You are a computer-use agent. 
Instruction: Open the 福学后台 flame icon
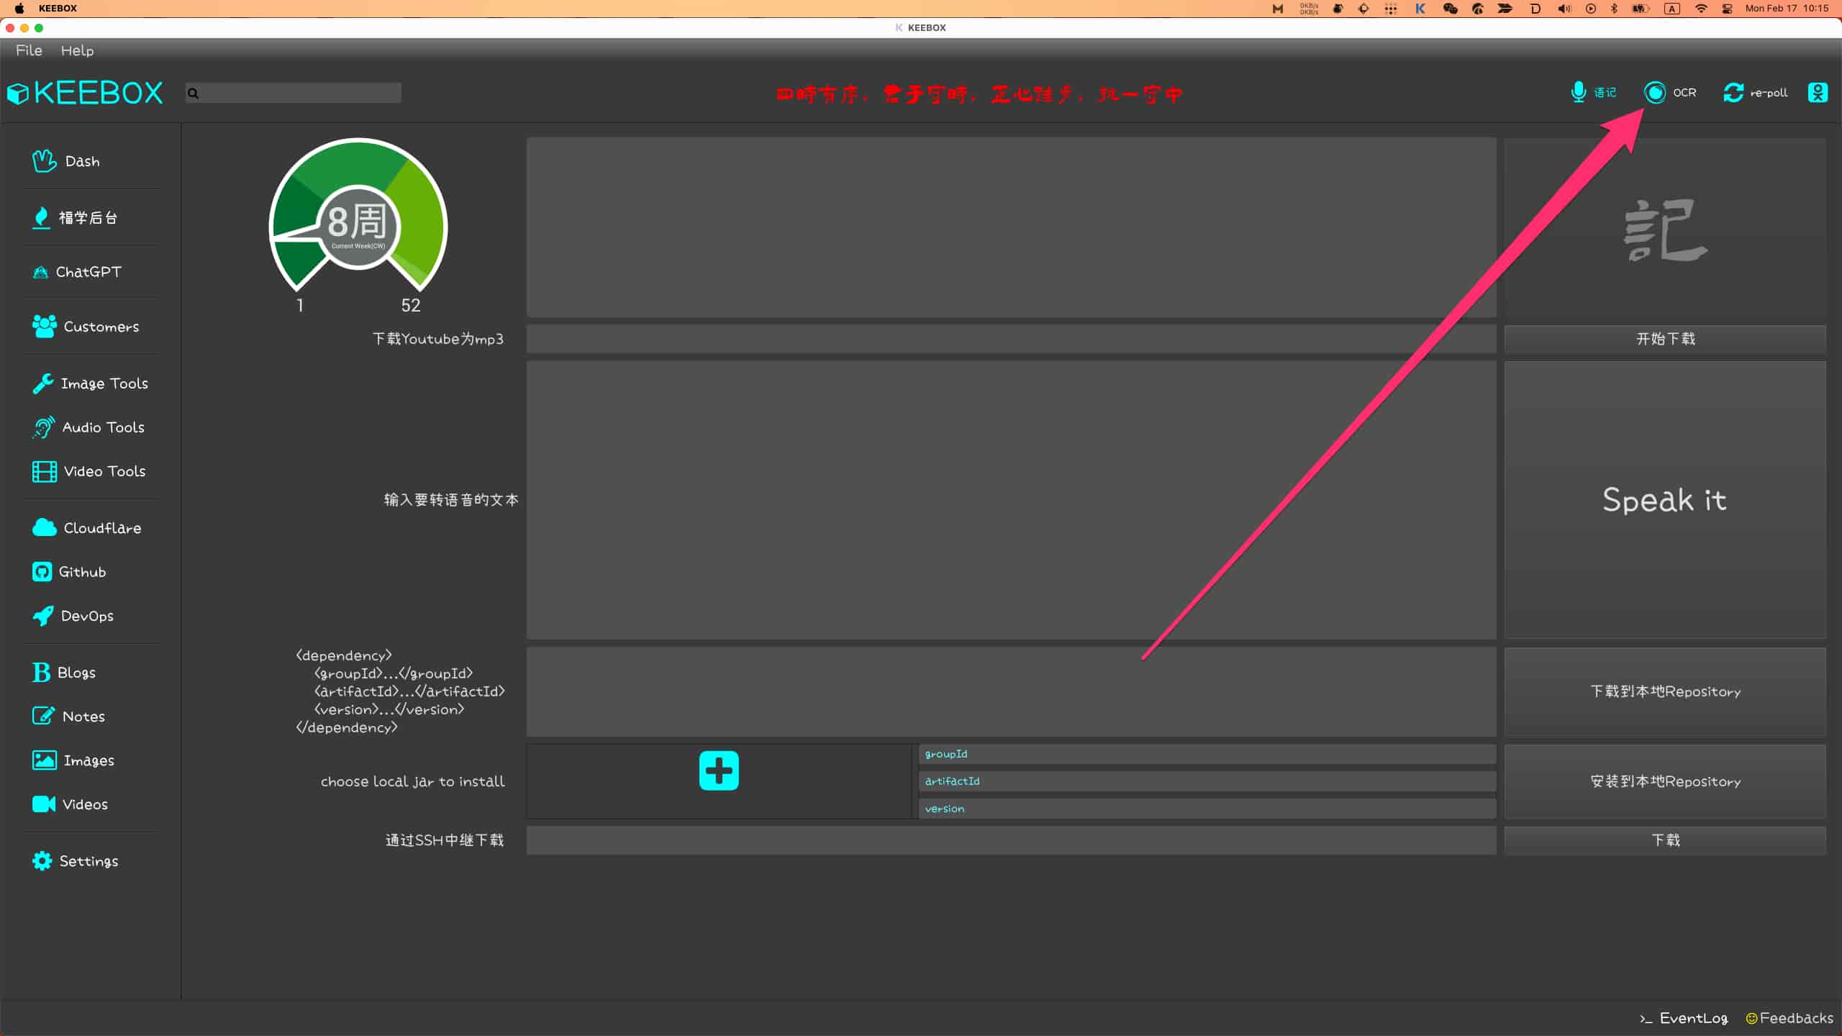[x=42, y=217]
